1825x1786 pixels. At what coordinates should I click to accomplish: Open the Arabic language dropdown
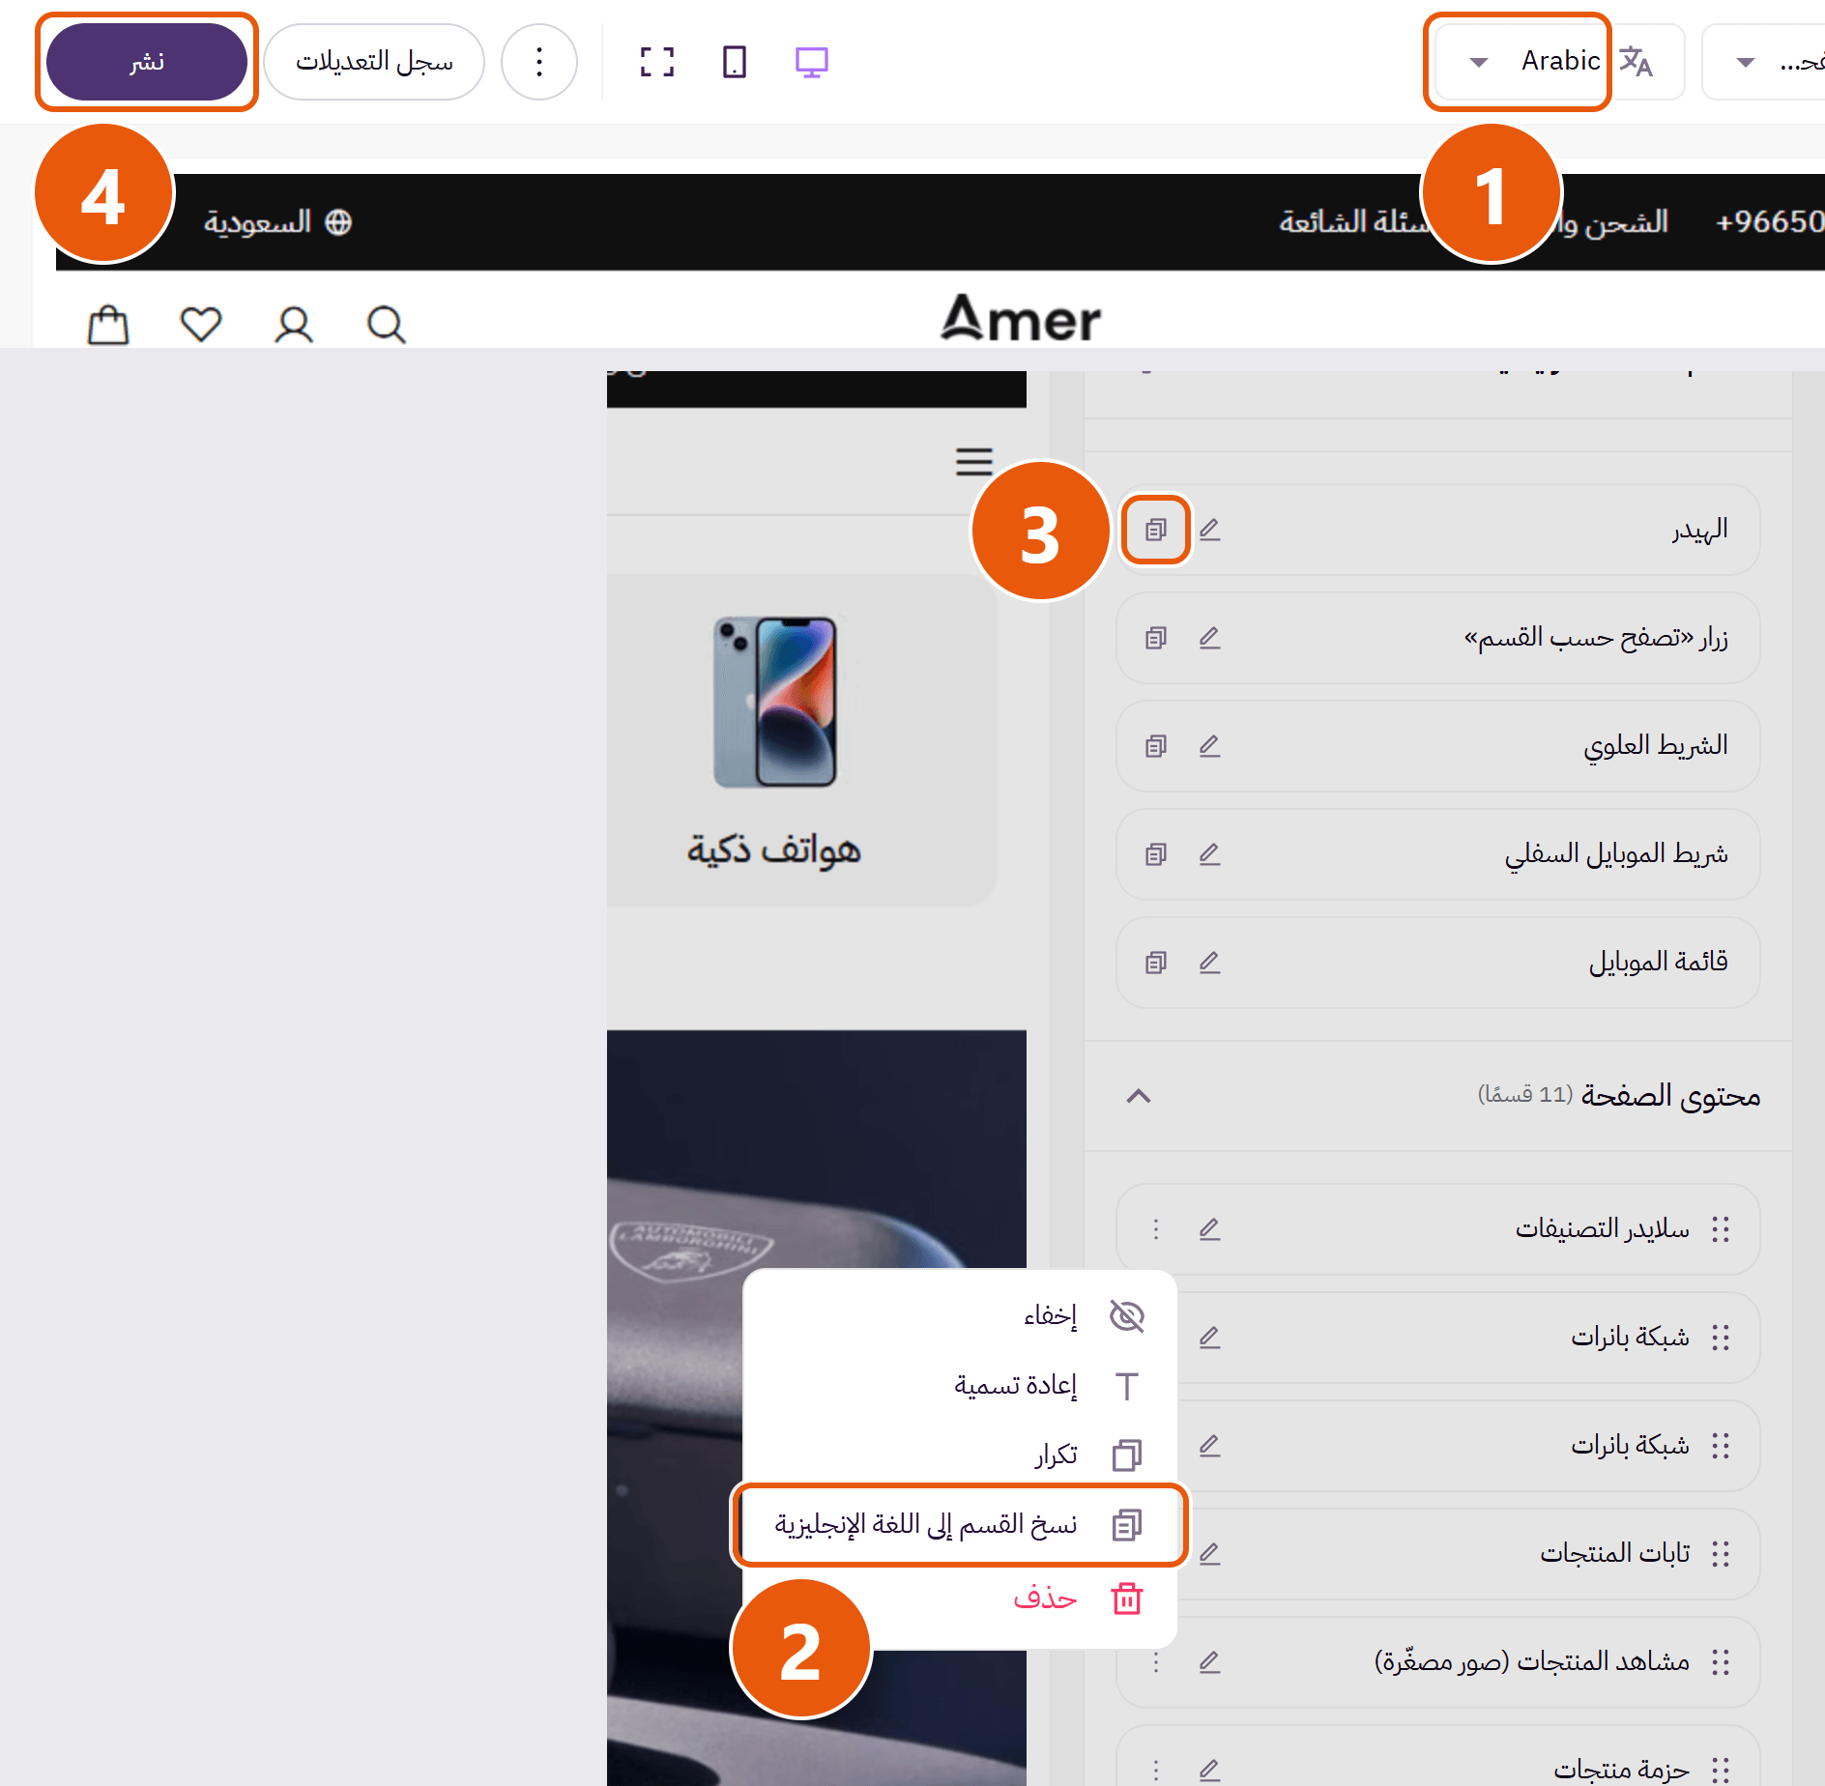pos(1518,62)
